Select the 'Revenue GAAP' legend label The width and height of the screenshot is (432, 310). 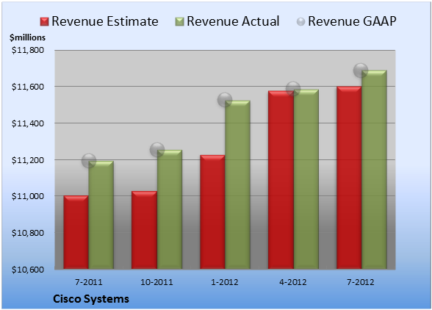click(352, 21)
